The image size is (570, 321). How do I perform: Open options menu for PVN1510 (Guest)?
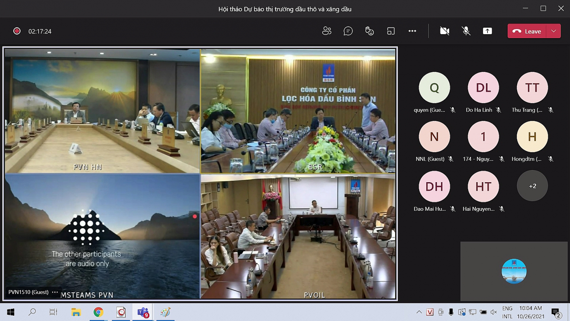pyautogui.click(x=55, y=292)
